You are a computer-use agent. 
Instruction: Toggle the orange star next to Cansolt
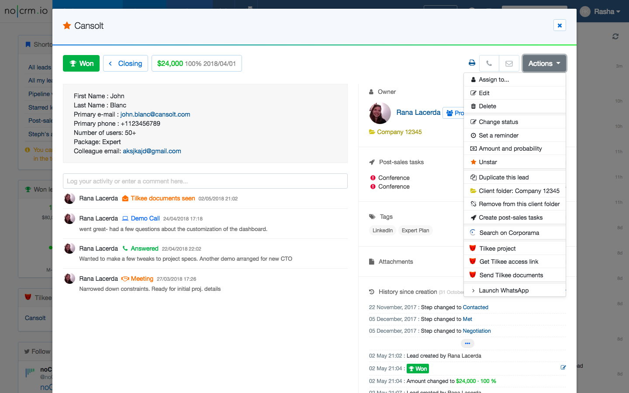click(x=67, y=26)
